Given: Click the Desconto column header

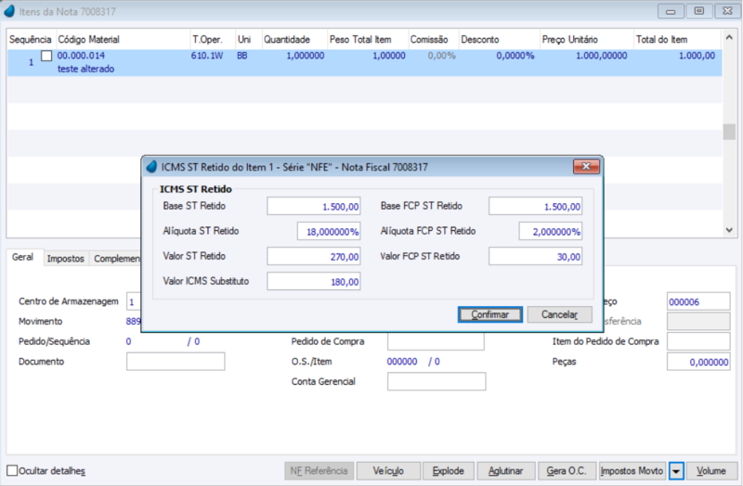Looking at the screenshot, I should coord(499,39).
